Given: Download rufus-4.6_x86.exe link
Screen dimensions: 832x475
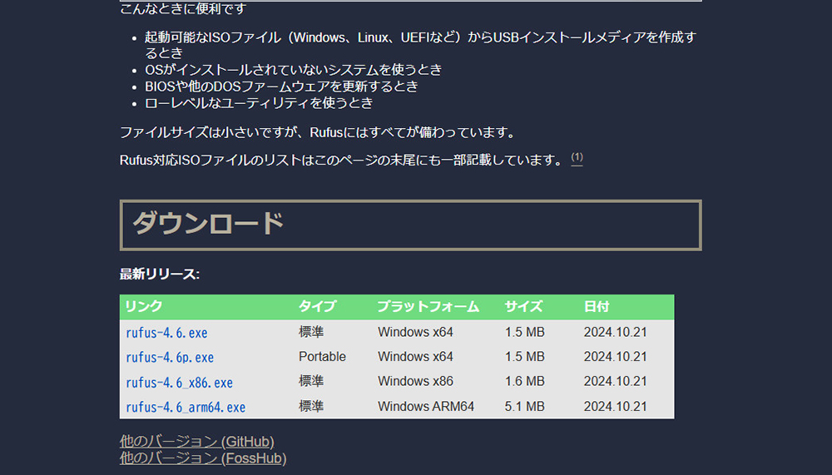Looking at the screenshot, I should coord(180,382).
